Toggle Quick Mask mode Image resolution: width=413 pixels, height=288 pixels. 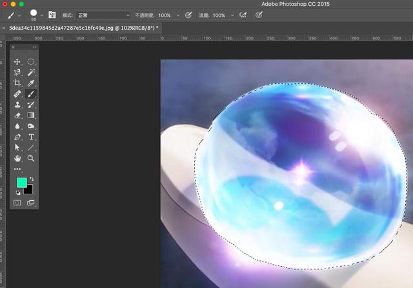pyautogui.click(x=17, y=203)
